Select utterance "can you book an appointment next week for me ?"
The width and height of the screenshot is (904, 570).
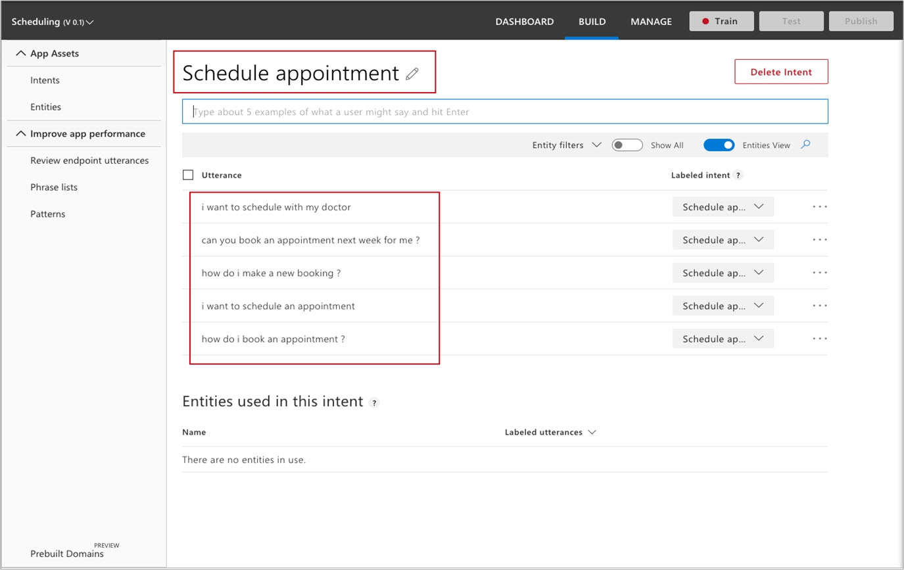click(310, 239)
